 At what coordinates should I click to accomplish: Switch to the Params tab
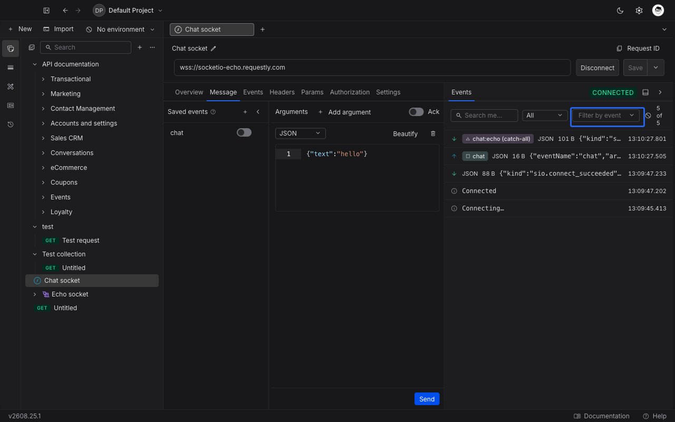pyautogui.click(x=312, y=92)
